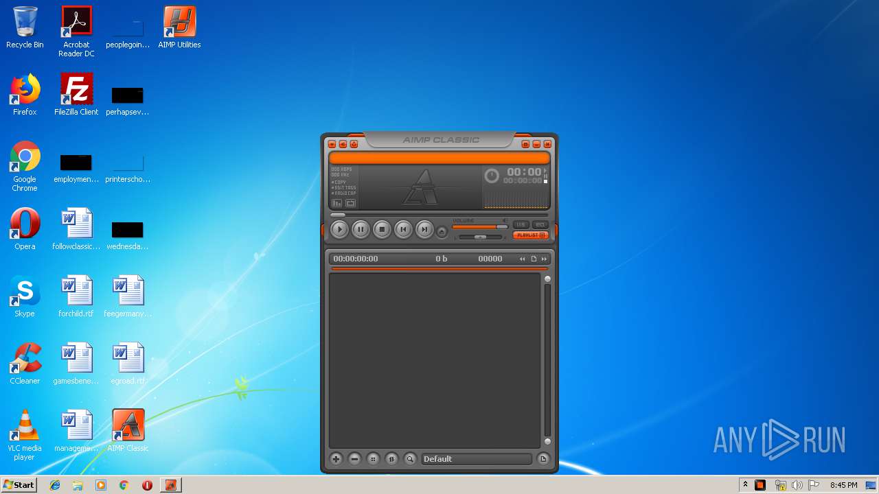The width and height of the screenshot is (879, 494).
Task: Toggle the UIS button next to EQL
Action: pyautogui.click(x=521, y=225)
